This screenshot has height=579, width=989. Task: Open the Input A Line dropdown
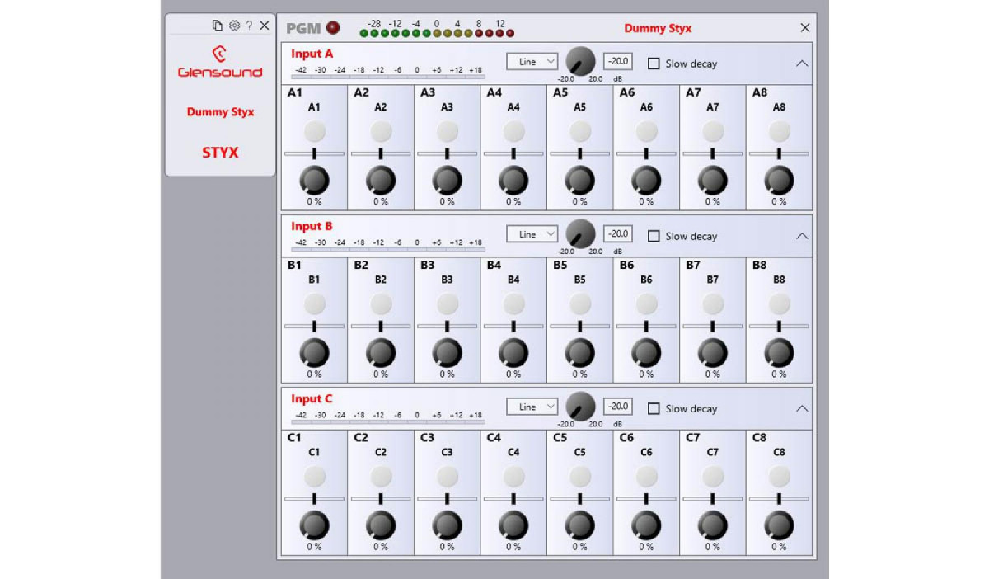point(532,62)
